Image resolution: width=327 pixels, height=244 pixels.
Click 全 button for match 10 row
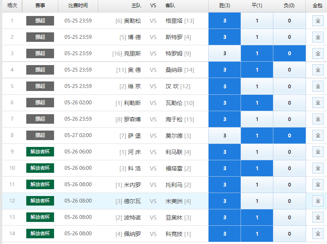click(318, 168)
